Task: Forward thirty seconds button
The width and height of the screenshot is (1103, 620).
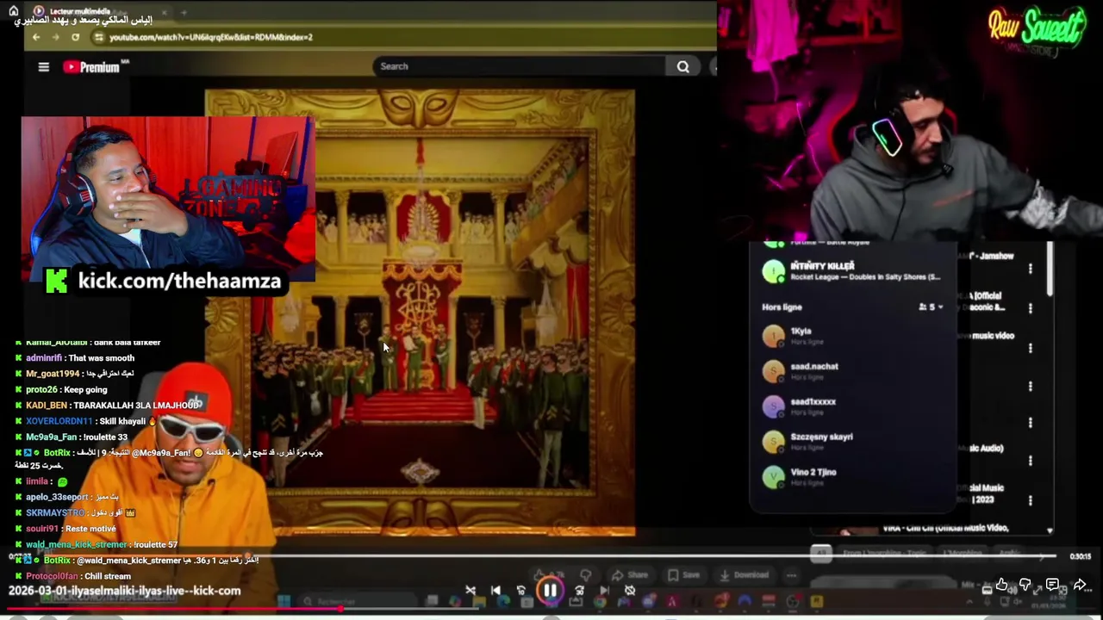Action: 579,590
